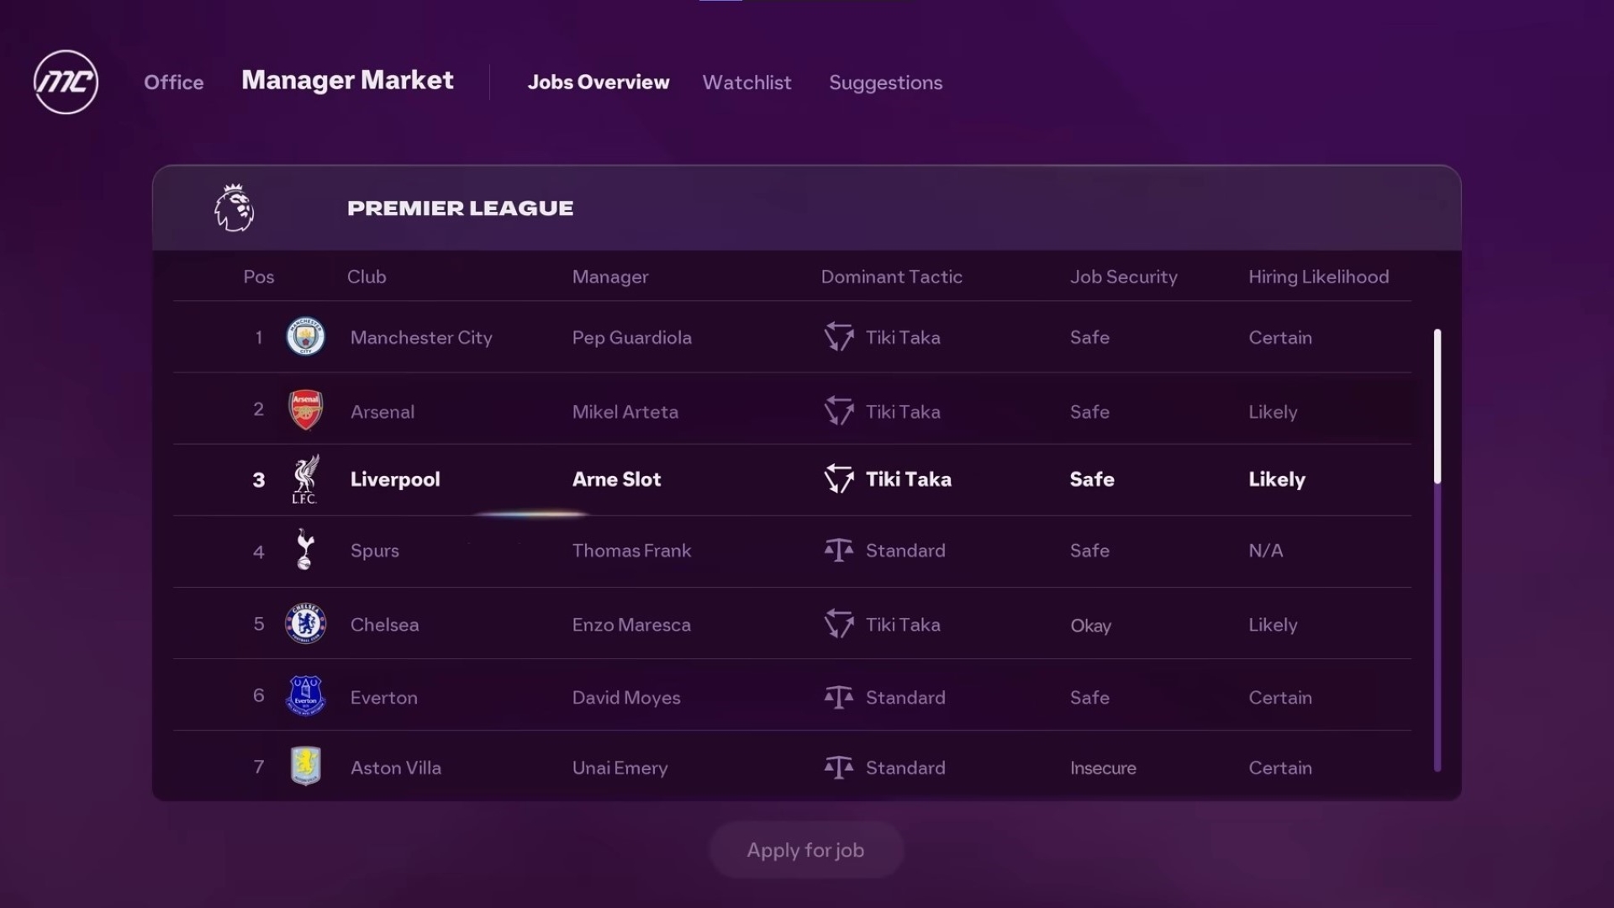The image size is (1614, 908).
Task: Click Safe job security for Liverpool
Action: pos(1092,479)
